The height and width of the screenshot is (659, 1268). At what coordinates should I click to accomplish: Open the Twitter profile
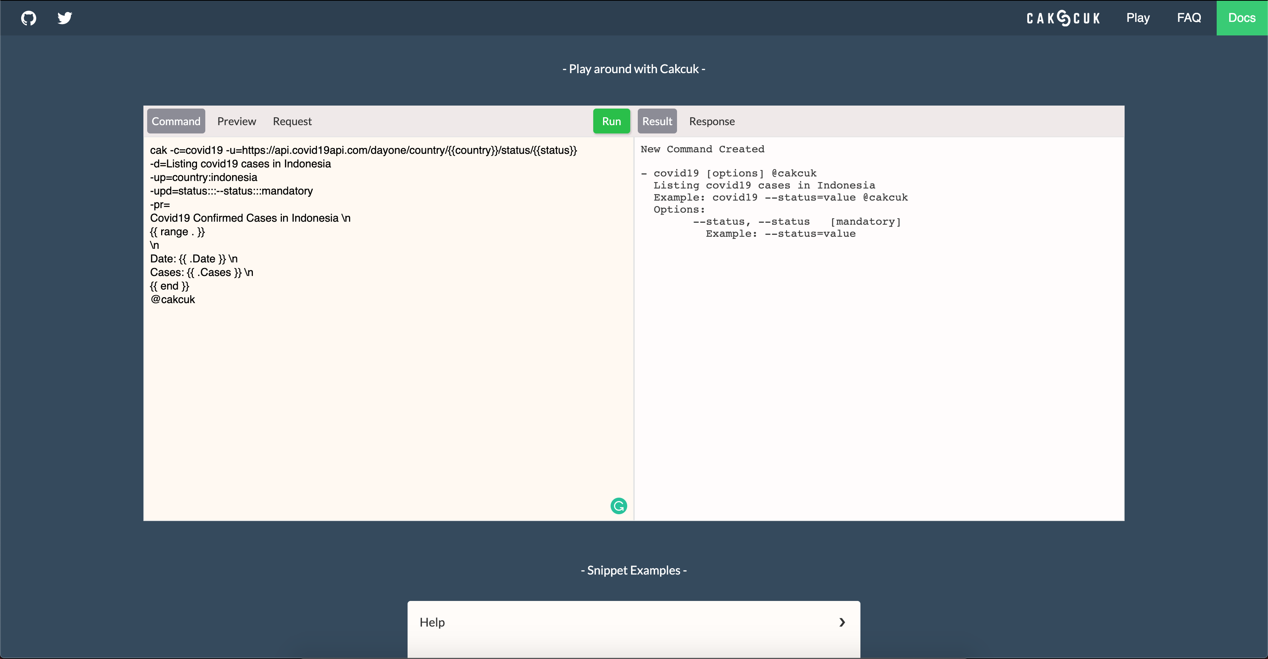tap(65, 18)
